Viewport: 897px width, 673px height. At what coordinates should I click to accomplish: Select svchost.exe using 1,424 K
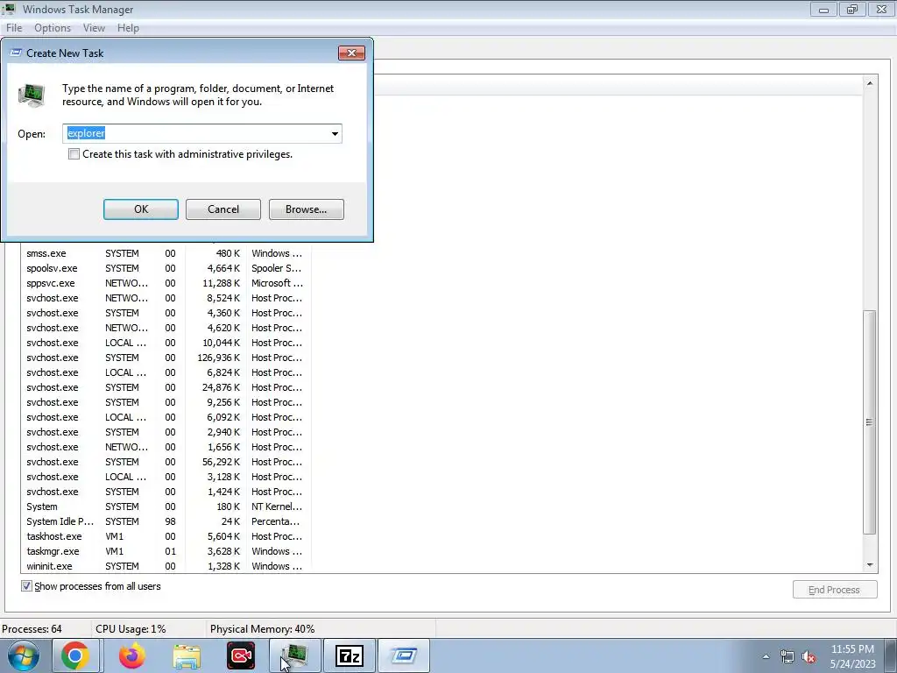[x=166, y=492]
